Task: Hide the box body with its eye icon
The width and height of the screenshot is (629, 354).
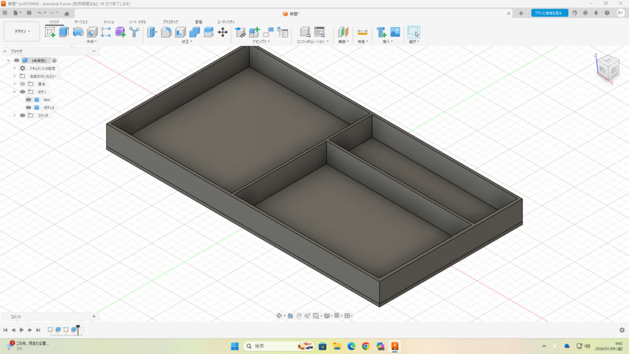Action: tap(28, 100)
